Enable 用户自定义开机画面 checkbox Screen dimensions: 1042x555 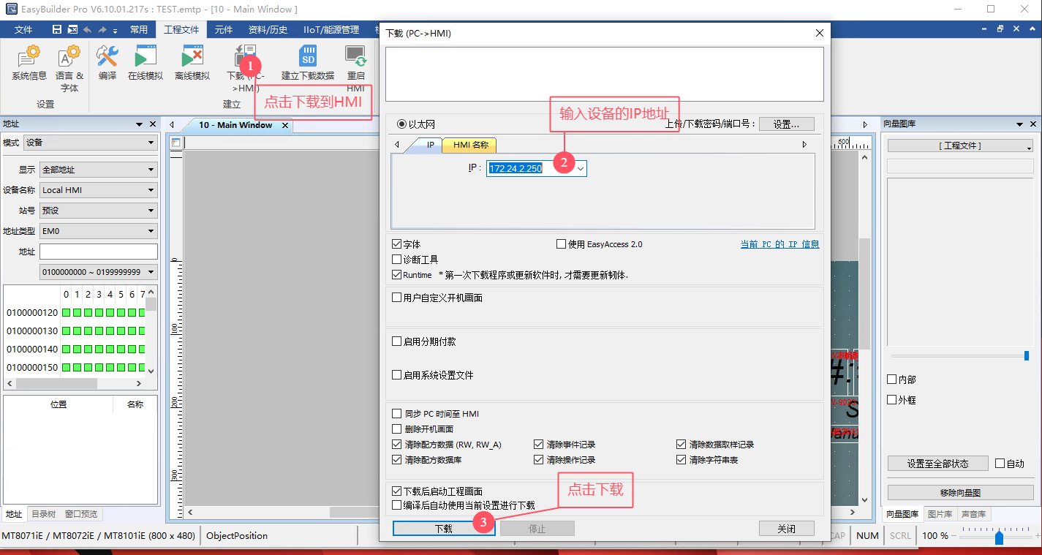click(x=396, y=298)
